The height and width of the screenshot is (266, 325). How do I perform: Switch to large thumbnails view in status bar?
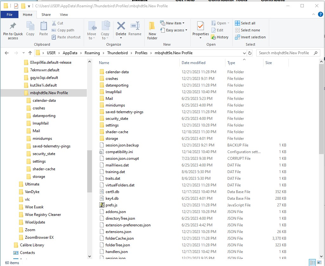(x=320, y=263)
